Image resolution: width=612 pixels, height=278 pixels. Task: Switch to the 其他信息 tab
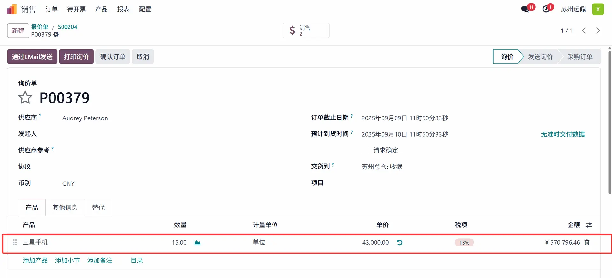click(65, 208)
